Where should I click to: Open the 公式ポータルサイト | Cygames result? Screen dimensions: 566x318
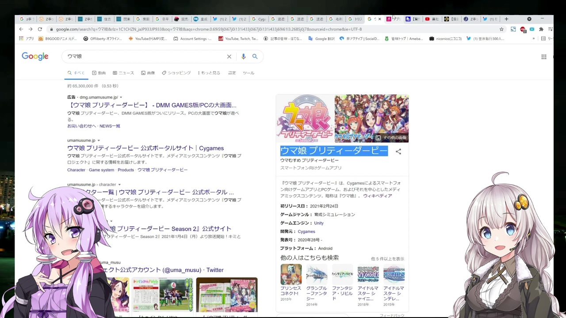(x=145, y=148)
